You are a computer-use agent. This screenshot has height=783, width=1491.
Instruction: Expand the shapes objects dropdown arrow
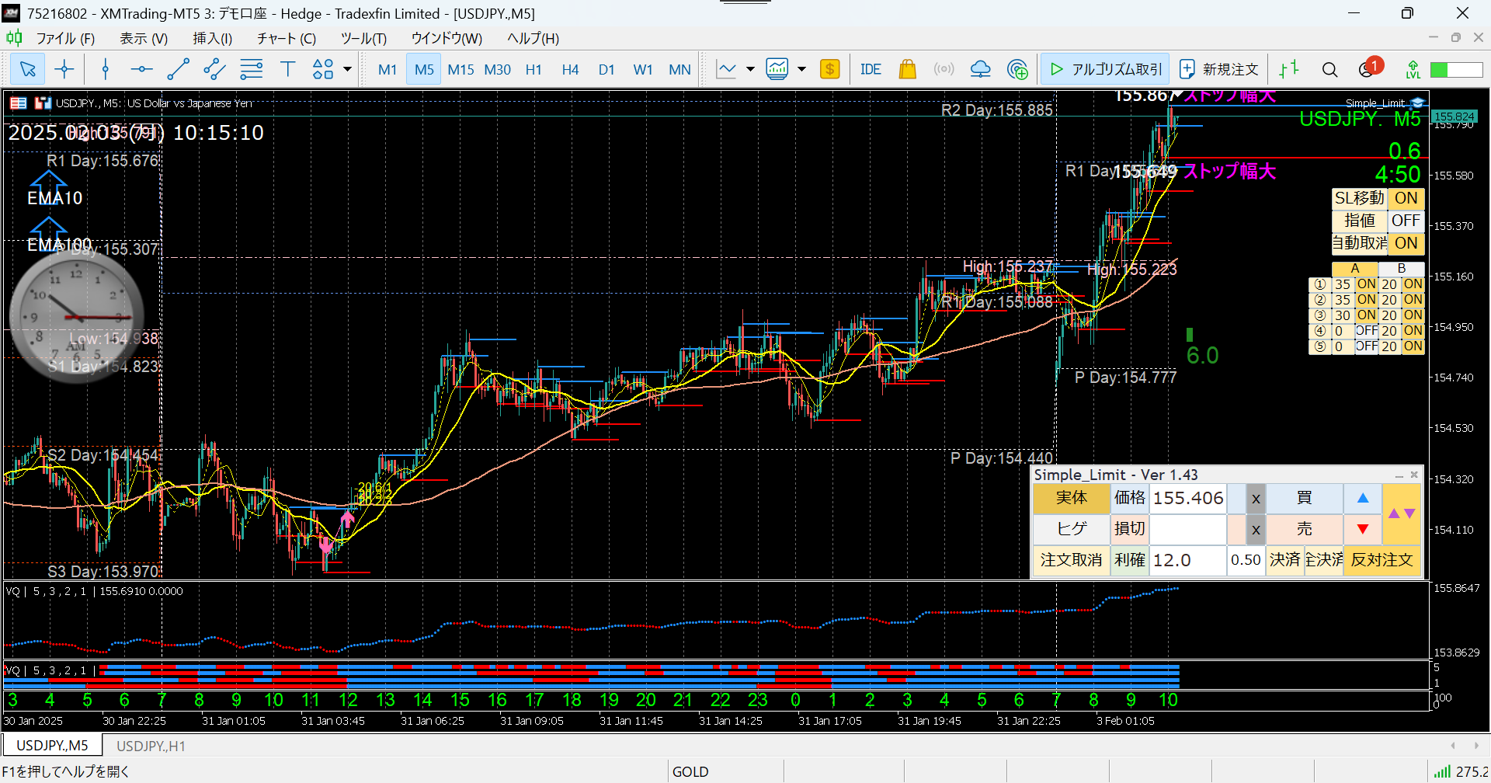click(x=347, y=70)
